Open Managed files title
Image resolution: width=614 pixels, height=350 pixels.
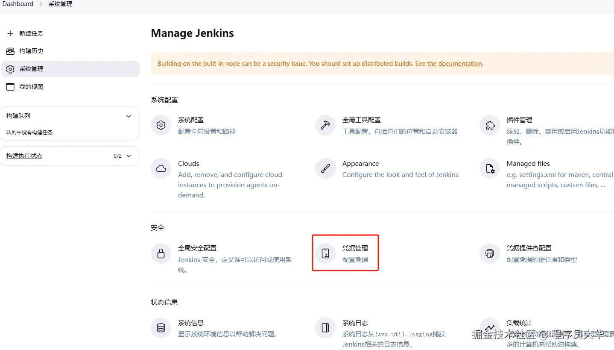pos(528,164)
